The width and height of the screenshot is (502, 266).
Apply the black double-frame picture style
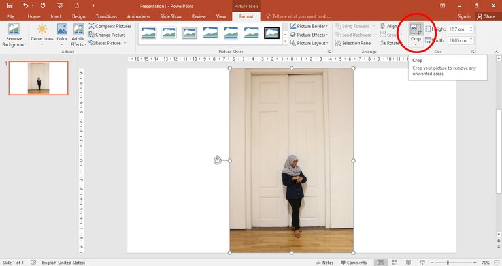(x=272, y=33)
